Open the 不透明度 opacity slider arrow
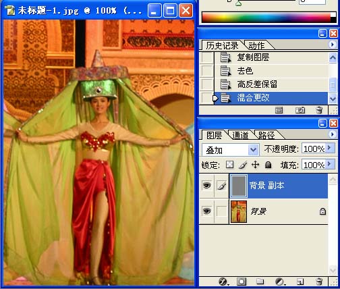 point(329,148)
